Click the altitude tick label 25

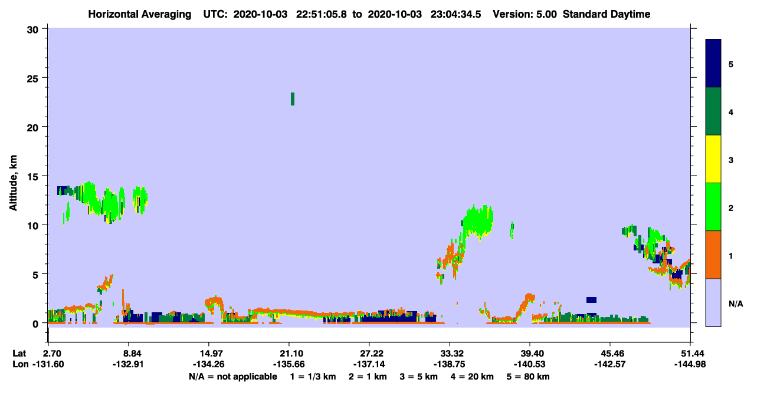pos(34,78)
